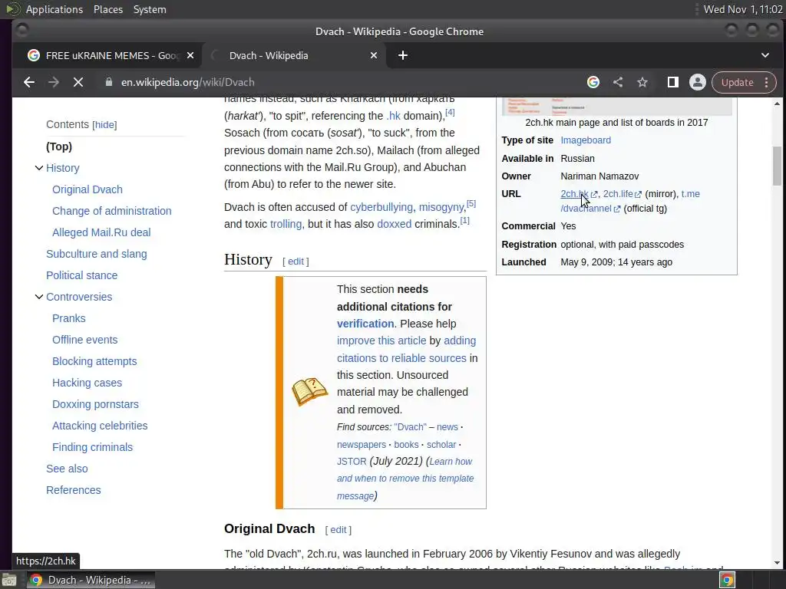The width and height of the screenshot is (786, 589).
Task: Go to References in contents
Action: pos(73,490)
